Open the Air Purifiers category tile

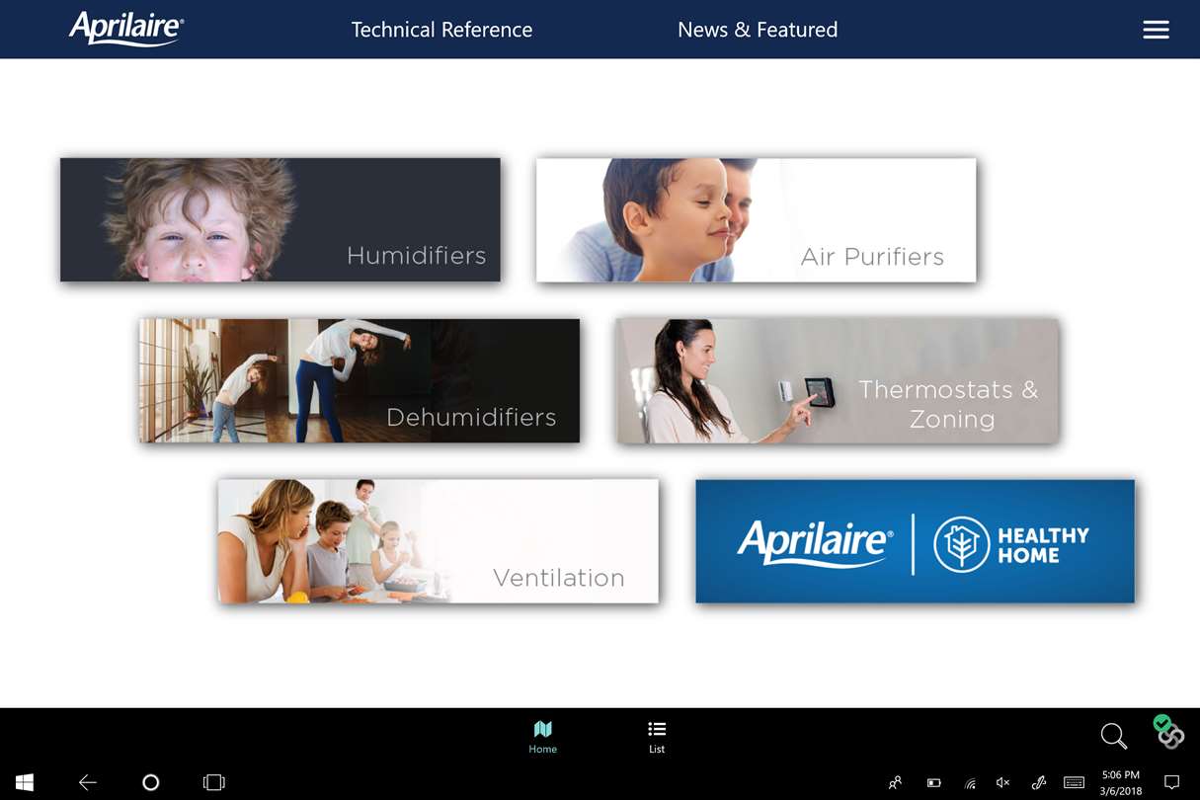pos(756,219)
